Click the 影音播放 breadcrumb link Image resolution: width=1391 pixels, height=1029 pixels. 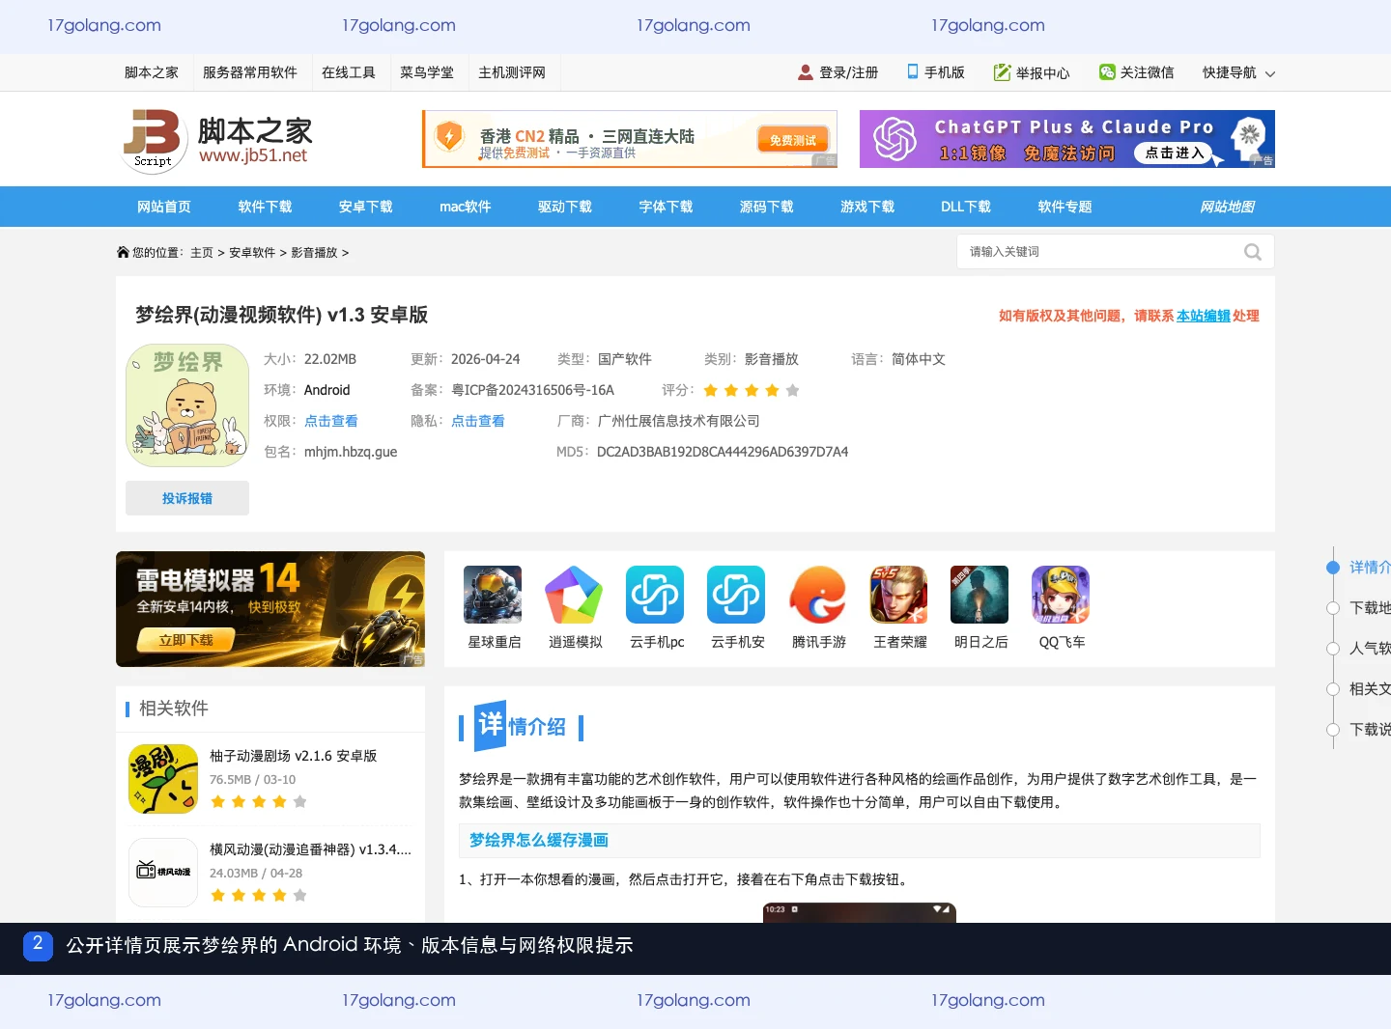(314, 253)
